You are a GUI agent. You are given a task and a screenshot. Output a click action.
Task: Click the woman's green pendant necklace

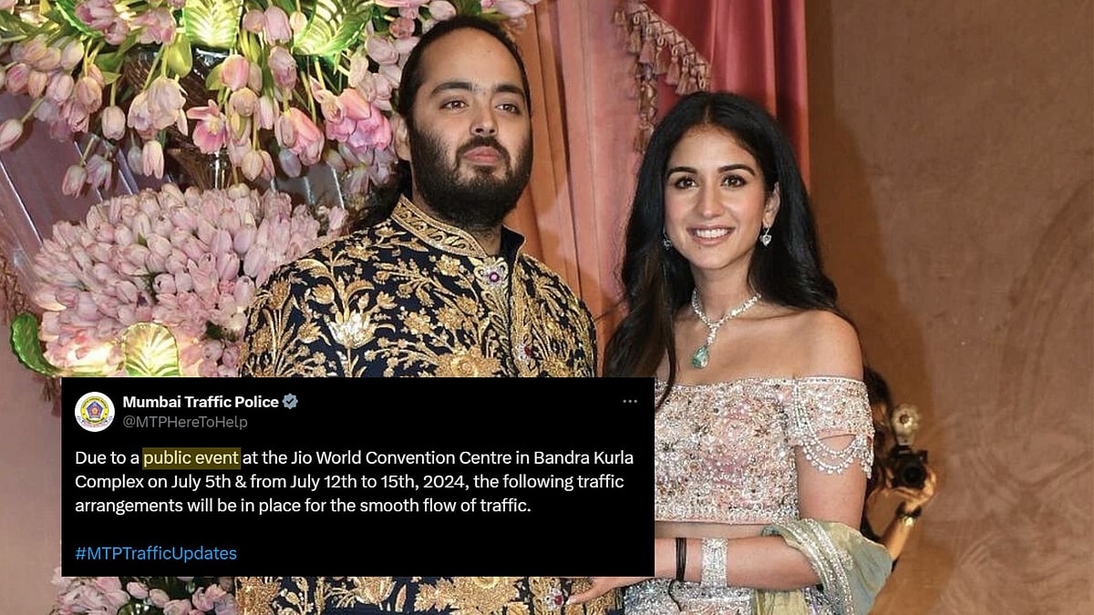[700, 355]
